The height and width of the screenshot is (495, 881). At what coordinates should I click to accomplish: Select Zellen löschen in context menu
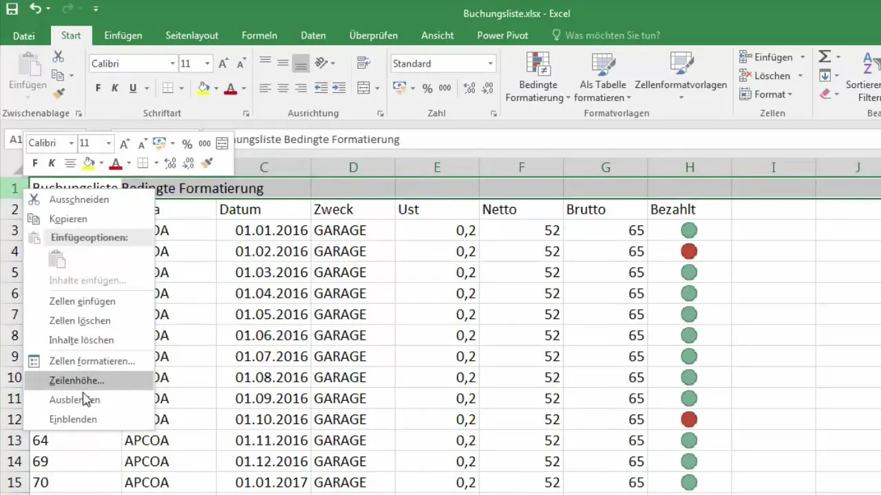(x=89, y=320)
